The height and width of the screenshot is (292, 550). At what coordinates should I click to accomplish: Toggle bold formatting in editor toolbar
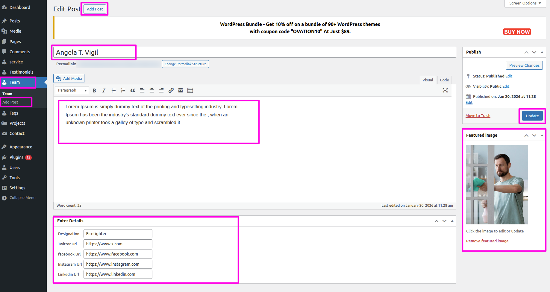(x=94, y=90)
